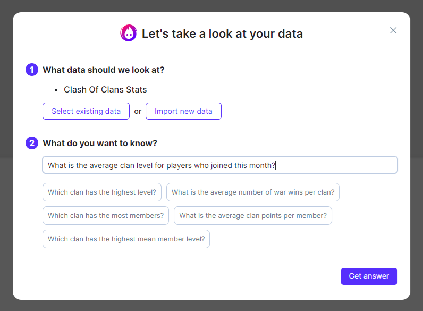Click the 'Let's take a look at your data' title

click(222, 34)
